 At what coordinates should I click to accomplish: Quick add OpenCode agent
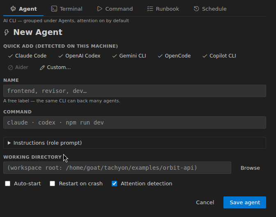pos(174,56)
